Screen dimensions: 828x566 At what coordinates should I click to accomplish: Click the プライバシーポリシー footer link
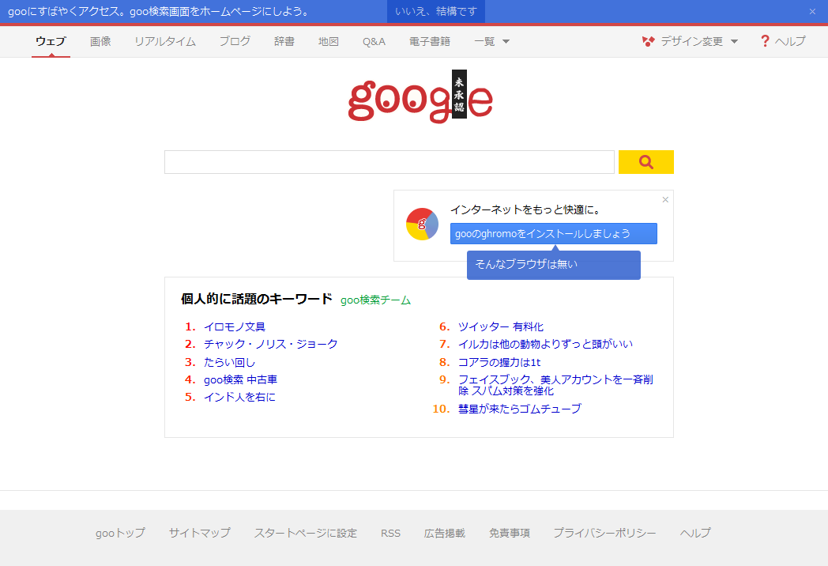pos(604,533)
